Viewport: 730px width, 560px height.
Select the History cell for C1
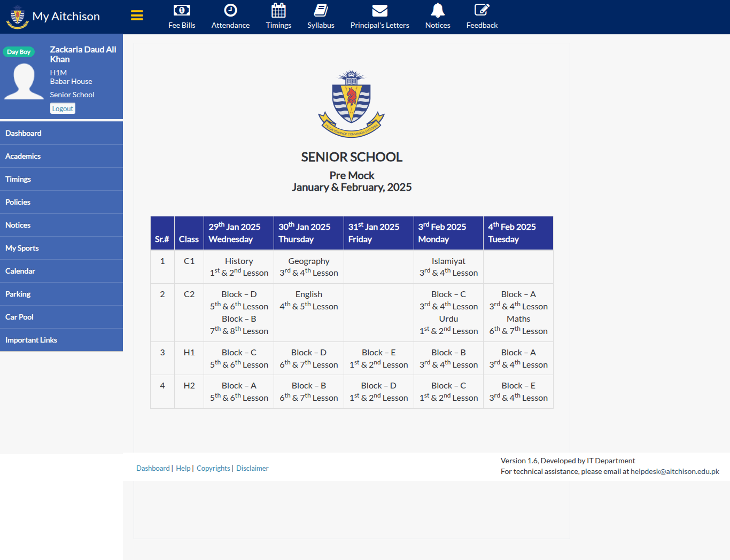tap(239, 267)
